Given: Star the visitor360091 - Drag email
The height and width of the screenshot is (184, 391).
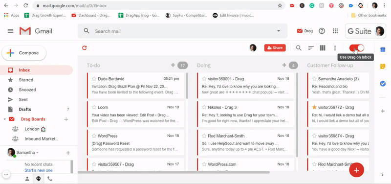Looking at the screenshot, I should [204, 79].
